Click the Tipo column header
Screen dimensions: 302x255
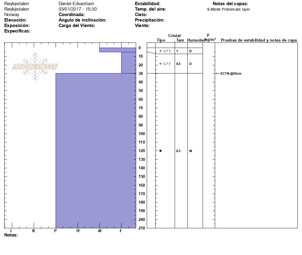click(161, 40)
